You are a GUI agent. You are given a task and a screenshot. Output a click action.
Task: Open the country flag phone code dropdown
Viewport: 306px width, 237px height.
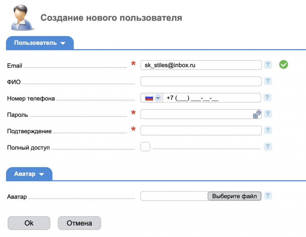[153, 98]
